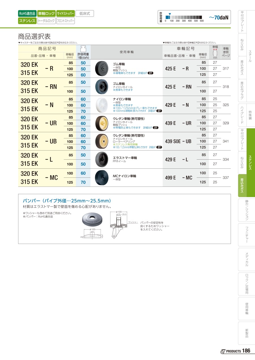Click the blue marker on the 許容荷重 scale
Viewport: 255px width, 360px height.
click(170, 14)
